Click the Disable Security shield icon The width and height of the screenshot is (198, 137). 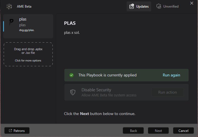pos(73,92)
